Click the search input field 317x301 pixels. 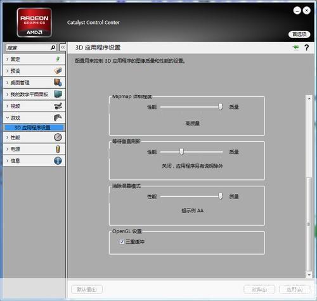[29, 48]
